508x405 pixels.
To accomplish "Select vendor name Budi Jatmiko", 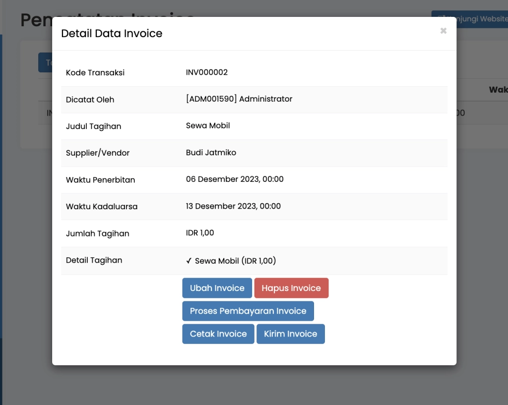I will [211, 153].
